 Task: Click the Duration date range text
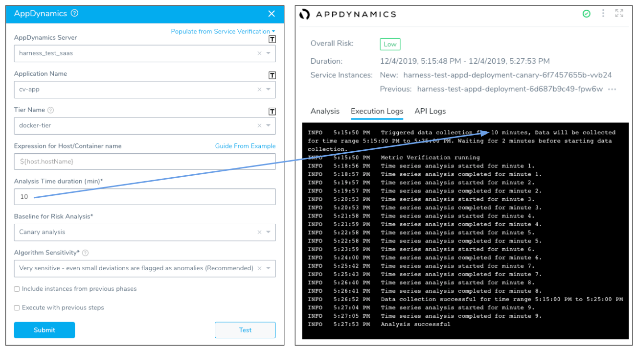coord(465,61)
